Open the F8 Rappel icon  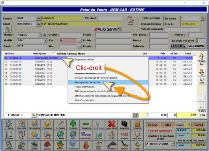9,135
